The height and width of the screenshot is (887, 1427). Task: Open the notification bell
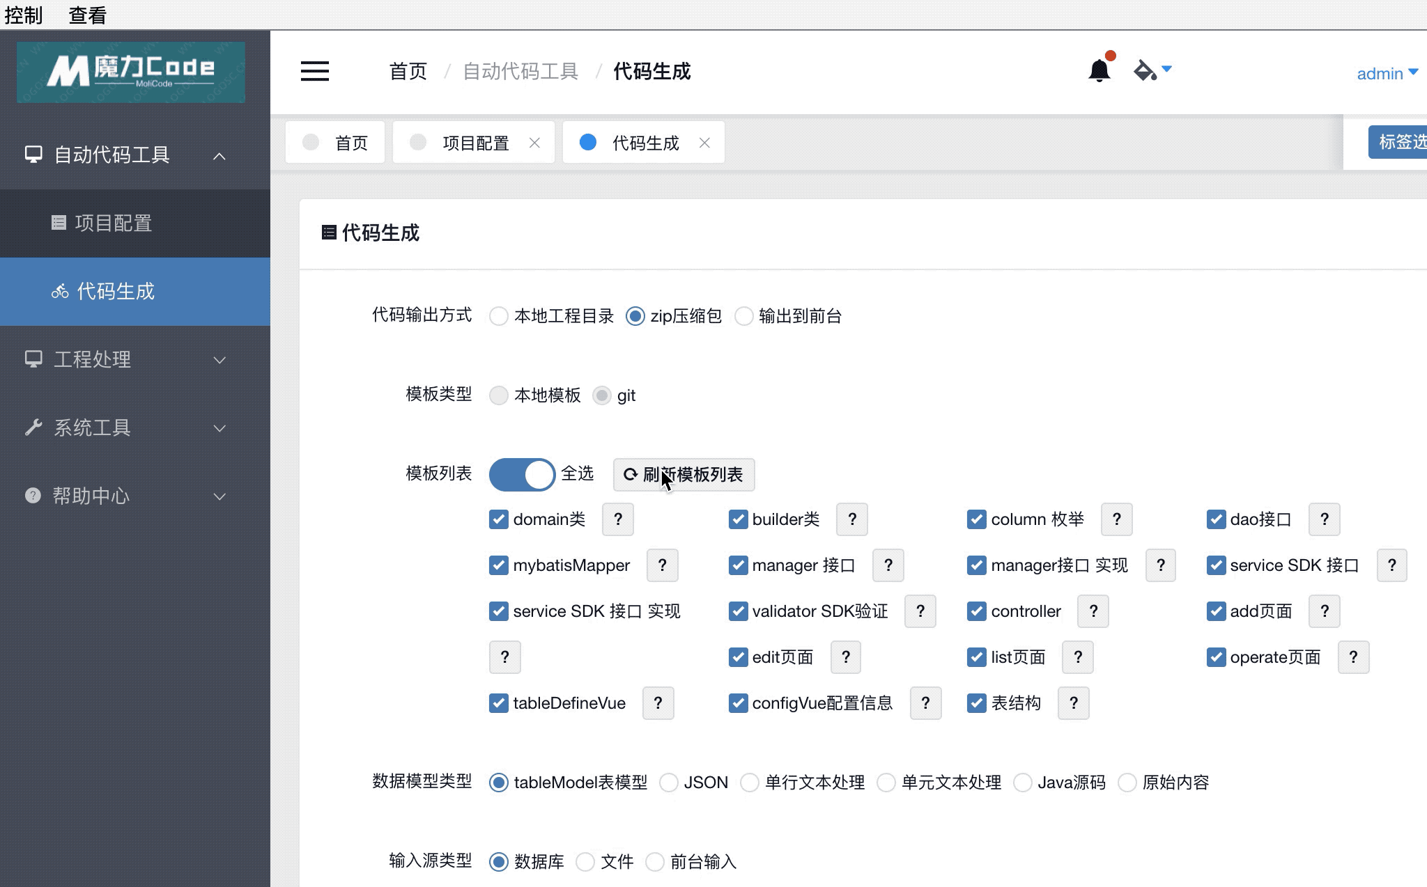1099,70
